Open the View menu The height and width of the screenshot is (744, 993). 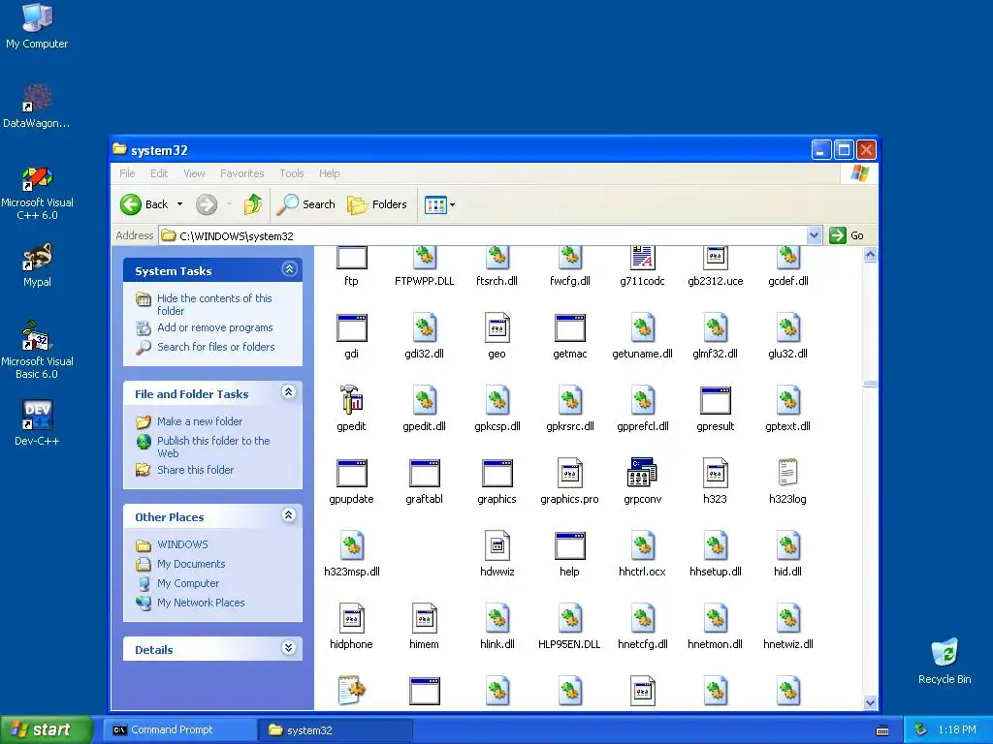pos(194,173)
